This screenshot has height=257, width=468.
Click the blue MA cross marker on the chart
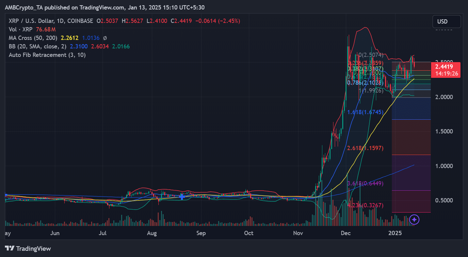182,197
